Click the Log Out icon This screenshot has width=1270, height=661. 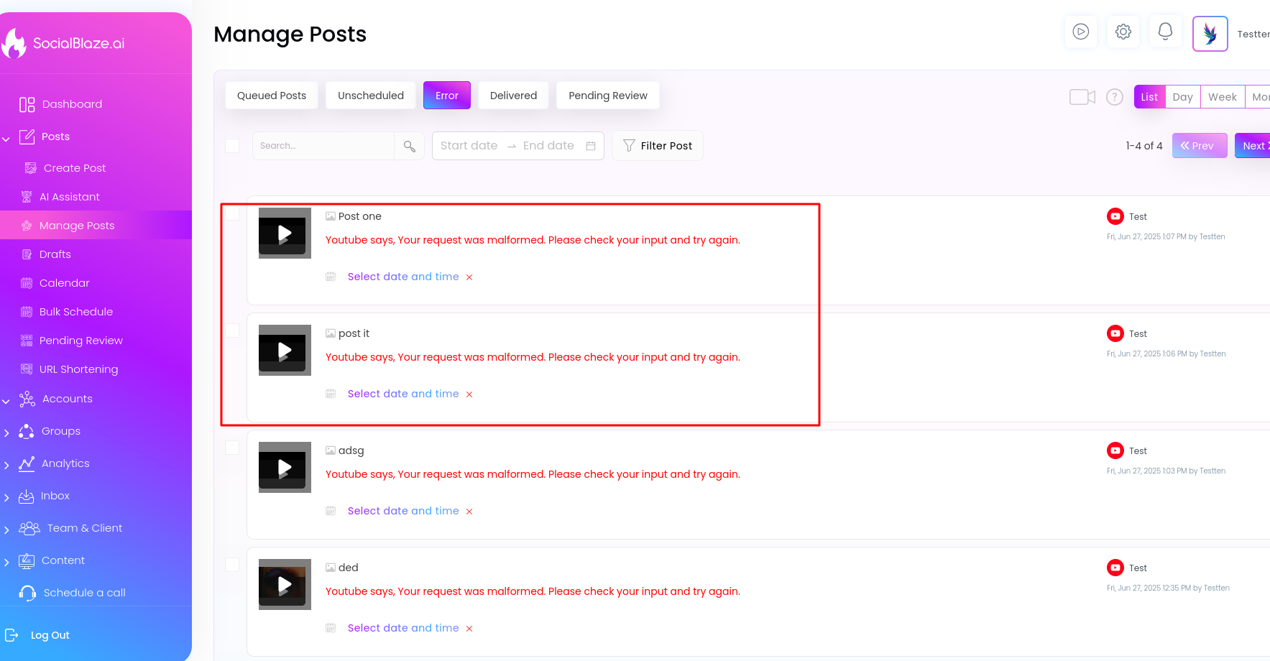pyautogui.click(x=11, y=635)
